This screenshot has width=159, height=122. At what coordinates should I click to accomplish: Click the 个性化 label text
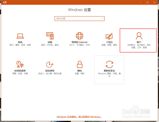[109, 42]
